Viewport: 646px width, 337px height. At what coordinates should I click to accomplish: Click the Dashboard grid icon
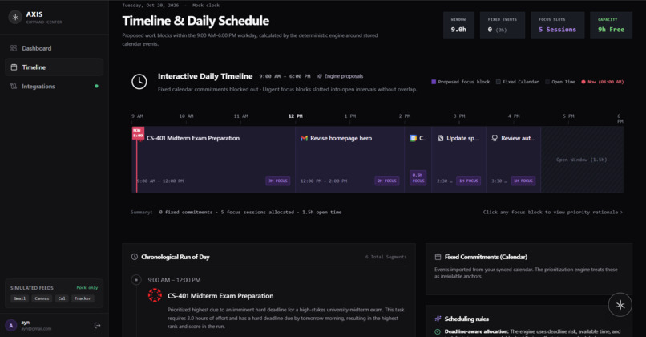14,48
